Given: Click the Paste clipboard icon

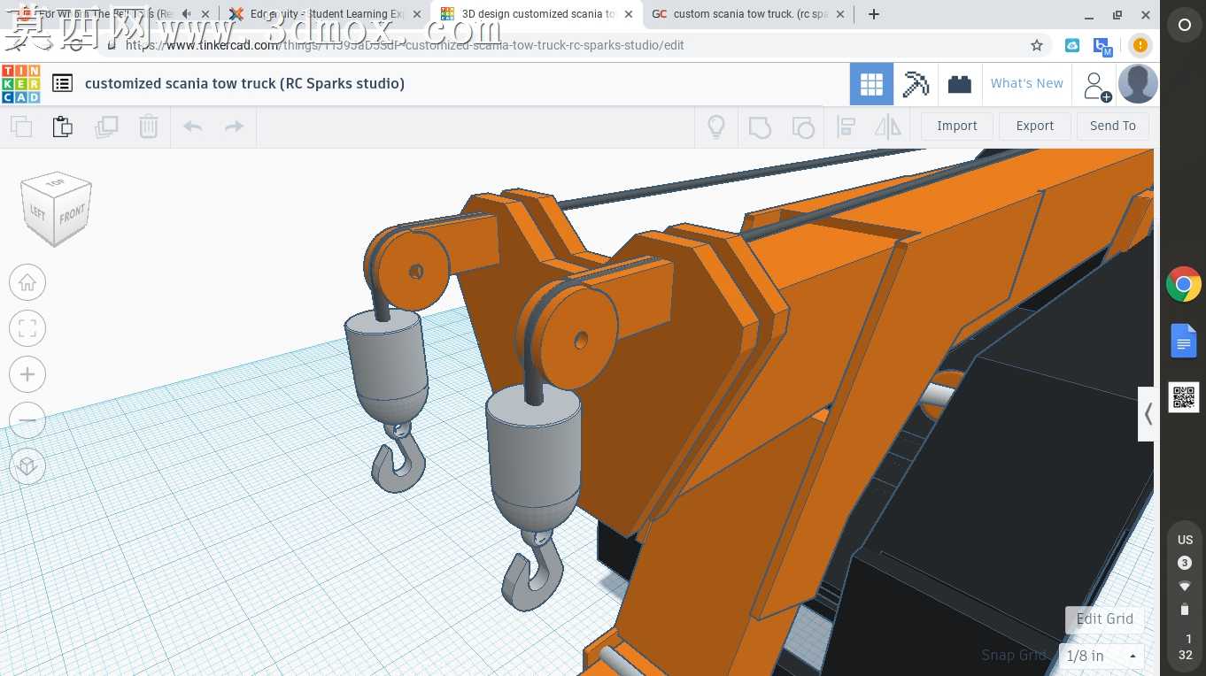Looking at the screenshot, I should [63, 127].
